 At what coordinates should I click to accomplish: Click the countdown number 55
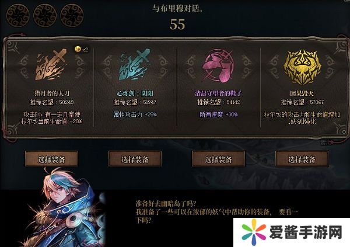(x=177, y=25)
